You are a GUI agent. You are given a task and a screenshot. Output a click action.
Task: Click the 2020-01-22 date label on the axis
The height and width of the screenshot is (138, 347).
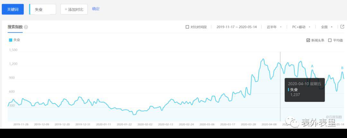click(x=124, y=124)
